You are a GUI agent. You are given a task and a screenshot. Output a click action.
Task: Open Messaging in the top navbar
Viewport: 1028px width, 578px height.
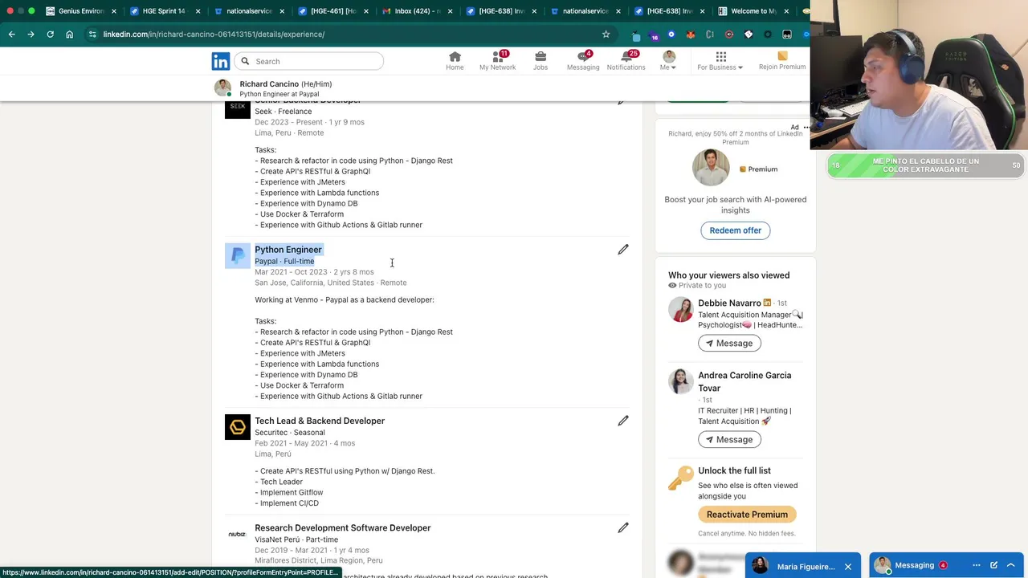coord(583,61)
